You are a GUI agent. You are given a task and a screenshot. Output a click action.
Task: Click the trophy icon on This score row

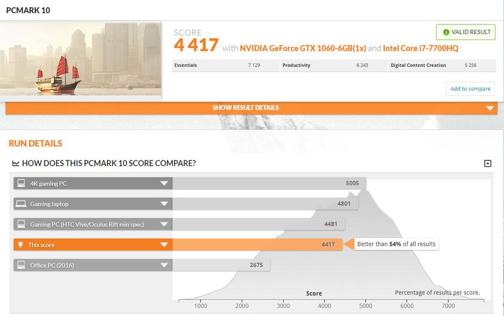coord(21,245)
